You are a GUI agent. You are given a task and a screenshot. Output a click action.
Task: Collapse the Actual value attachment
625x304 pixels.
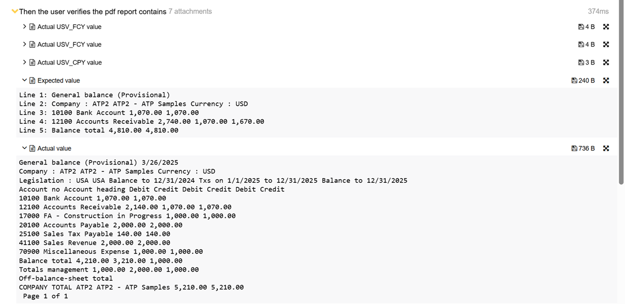pyautogui.click(x=24, y=149)
